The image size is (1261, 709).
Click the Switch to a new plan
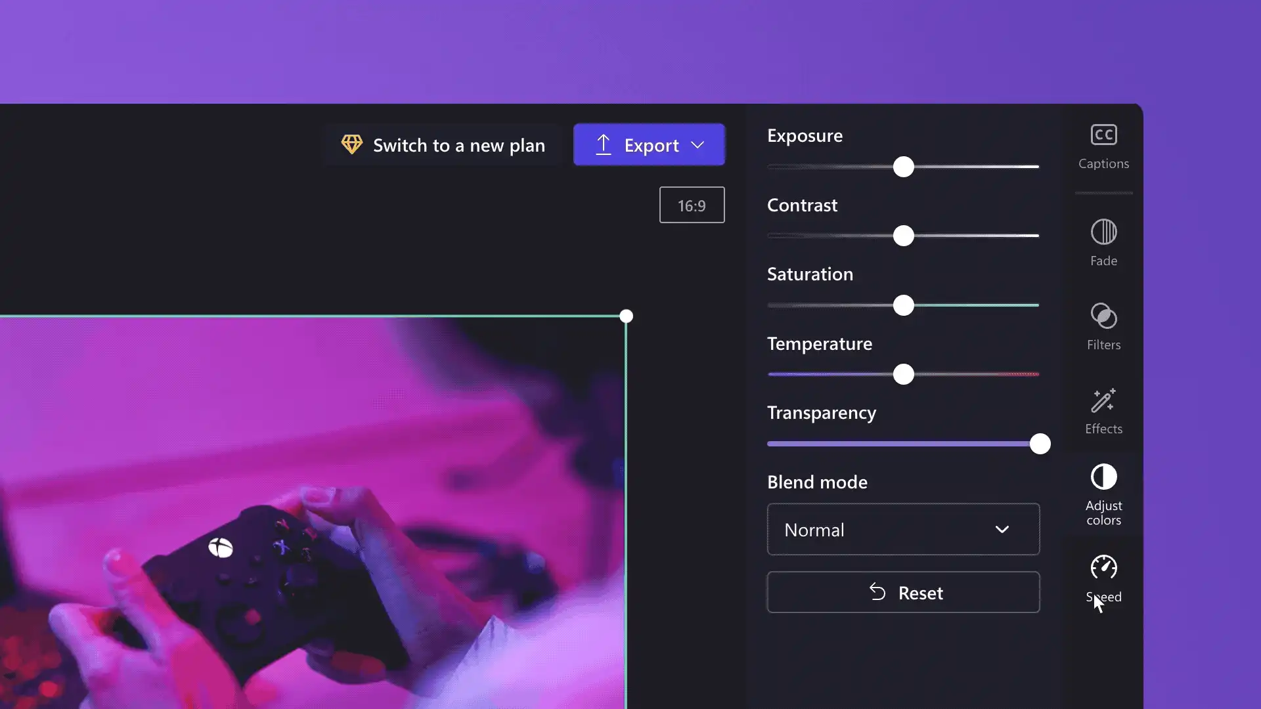443,144
